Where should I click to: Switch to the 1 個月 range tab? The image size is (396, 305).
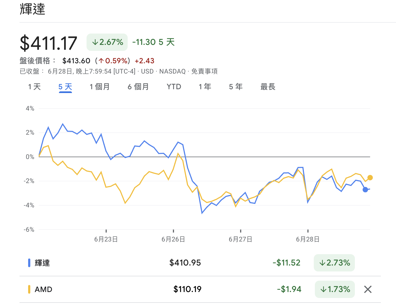(100, 87)
